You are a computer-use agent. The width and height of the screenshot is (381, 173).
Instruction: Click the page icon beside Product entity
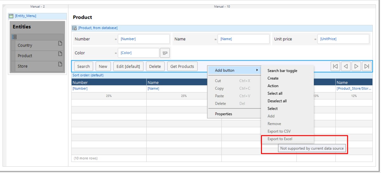(x=59, y=54)
